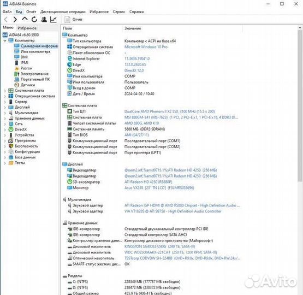
Task: Collapse the Компьютер tree node
Action: (5, 40)
